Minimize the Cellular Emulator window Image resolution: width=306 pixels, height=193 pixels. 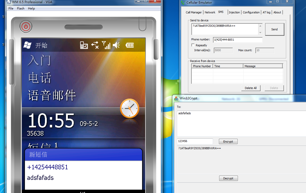270,2
